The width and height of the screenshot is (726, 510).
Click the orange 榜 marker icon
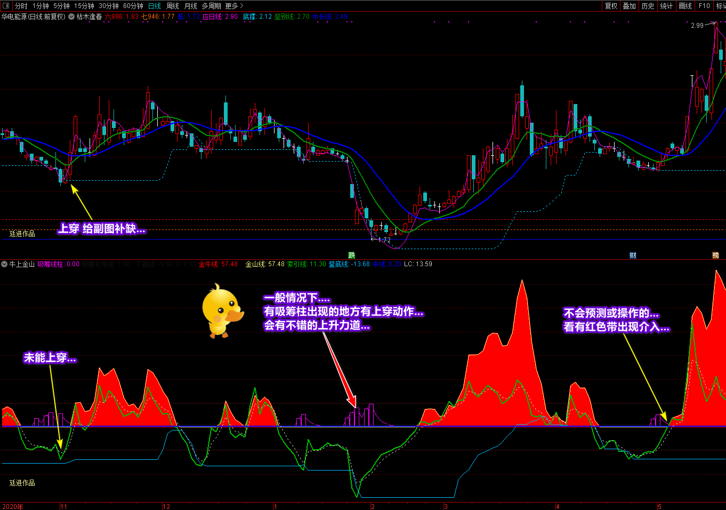tap(715, 256)
